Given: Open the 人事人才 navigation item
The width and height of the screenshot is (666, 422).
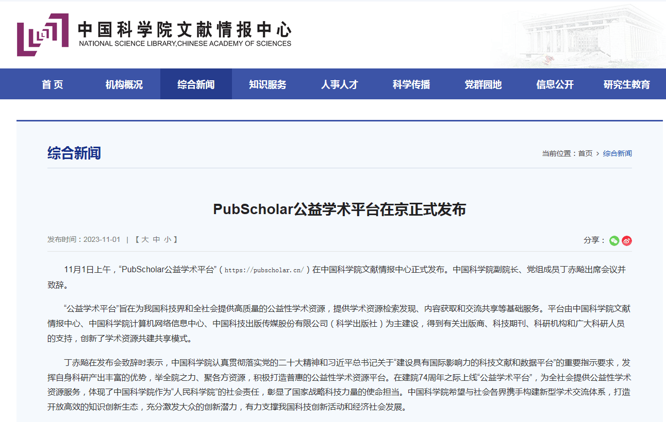Looking at the screenshot, I should (x=339, y=84).
